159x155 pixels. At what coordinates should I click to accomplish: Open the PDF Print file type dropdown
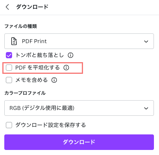click(x=79, y=41)
